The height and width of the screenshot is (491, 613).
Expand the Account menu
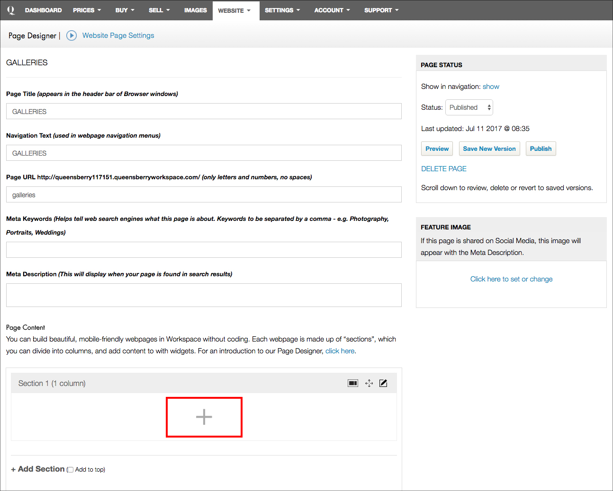click(x=332, y=10)
